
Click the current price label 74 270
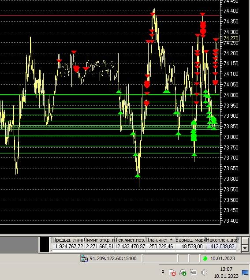pyautogui.click(x=231, y=38)
